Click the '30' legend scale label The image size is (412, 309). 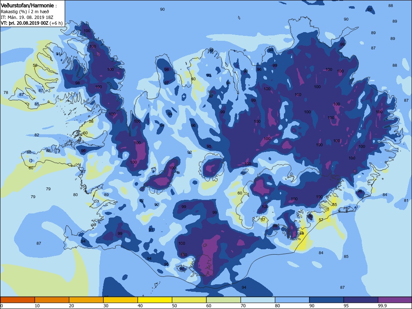106,306
